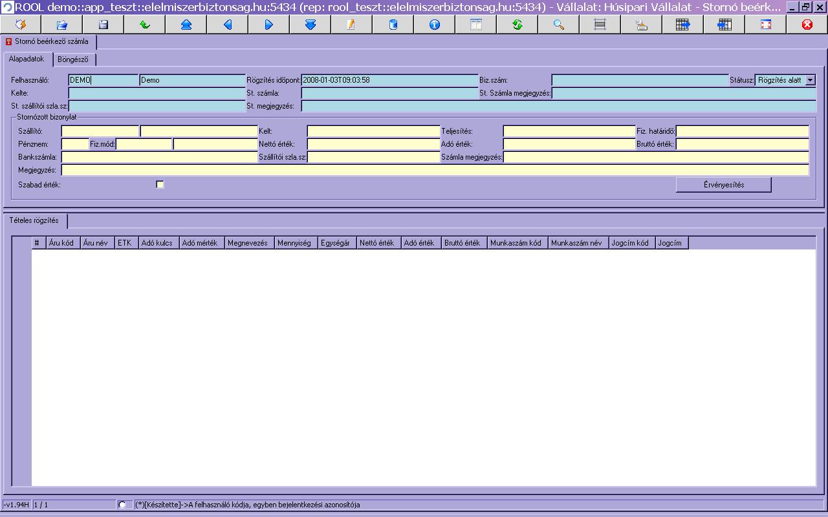828x517 pixels.
Task: Toggle the Szabad érték checkbox
Action: pyautogui.click(x=160, y=185)
